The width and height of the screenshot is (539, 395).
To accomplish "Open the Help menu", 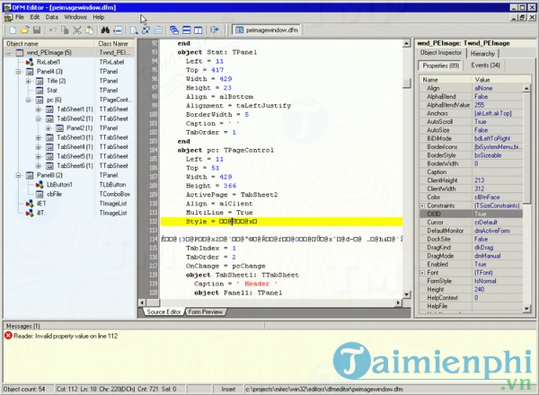I will (98, 17).
